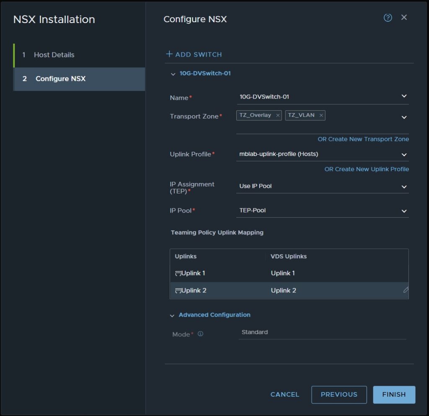Click the mblab-uplink-profile (Hosts) value
This screenshot has height=416, width=429.
(x=279, y=154)
